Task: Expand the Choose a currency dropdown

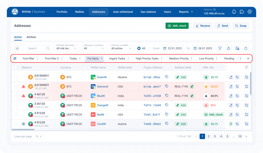Action: pyautogui.click(x=94, y=48)
